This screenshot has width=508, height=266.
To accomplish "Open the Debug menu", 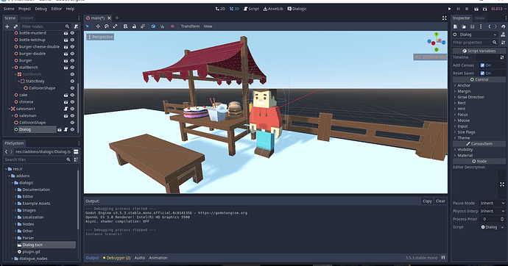I will point(40,9).
